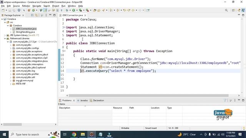Minimize the Package Explorer panel

50,15
